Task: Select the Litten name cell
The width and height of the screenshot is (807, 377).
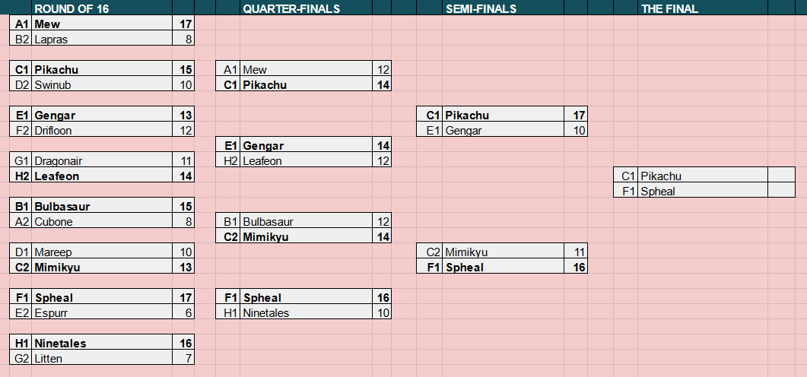Action: (102, 359)
